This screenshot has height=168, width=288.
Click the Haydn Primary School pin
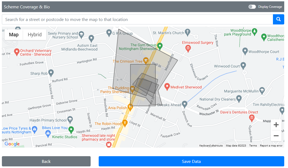(70, 120)
